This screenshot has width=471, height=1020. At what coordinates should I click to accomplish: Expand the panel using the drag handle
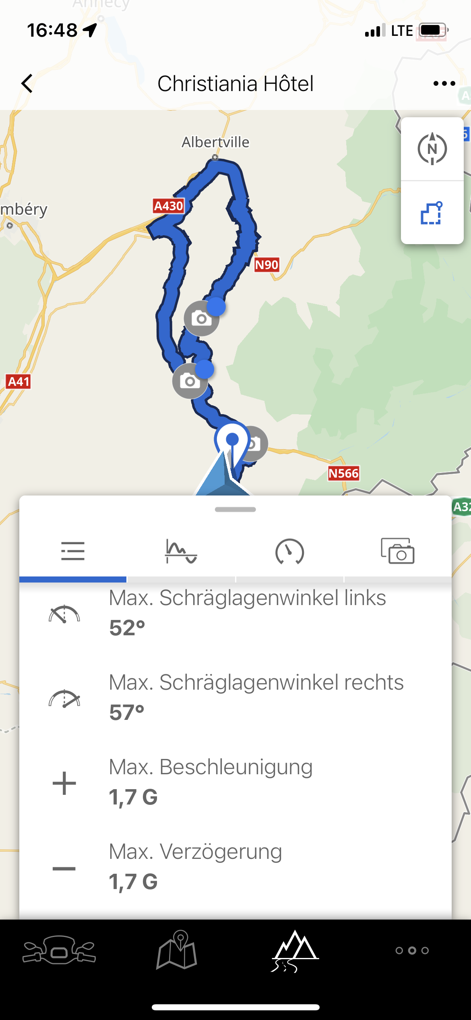(x=235, y=510)
